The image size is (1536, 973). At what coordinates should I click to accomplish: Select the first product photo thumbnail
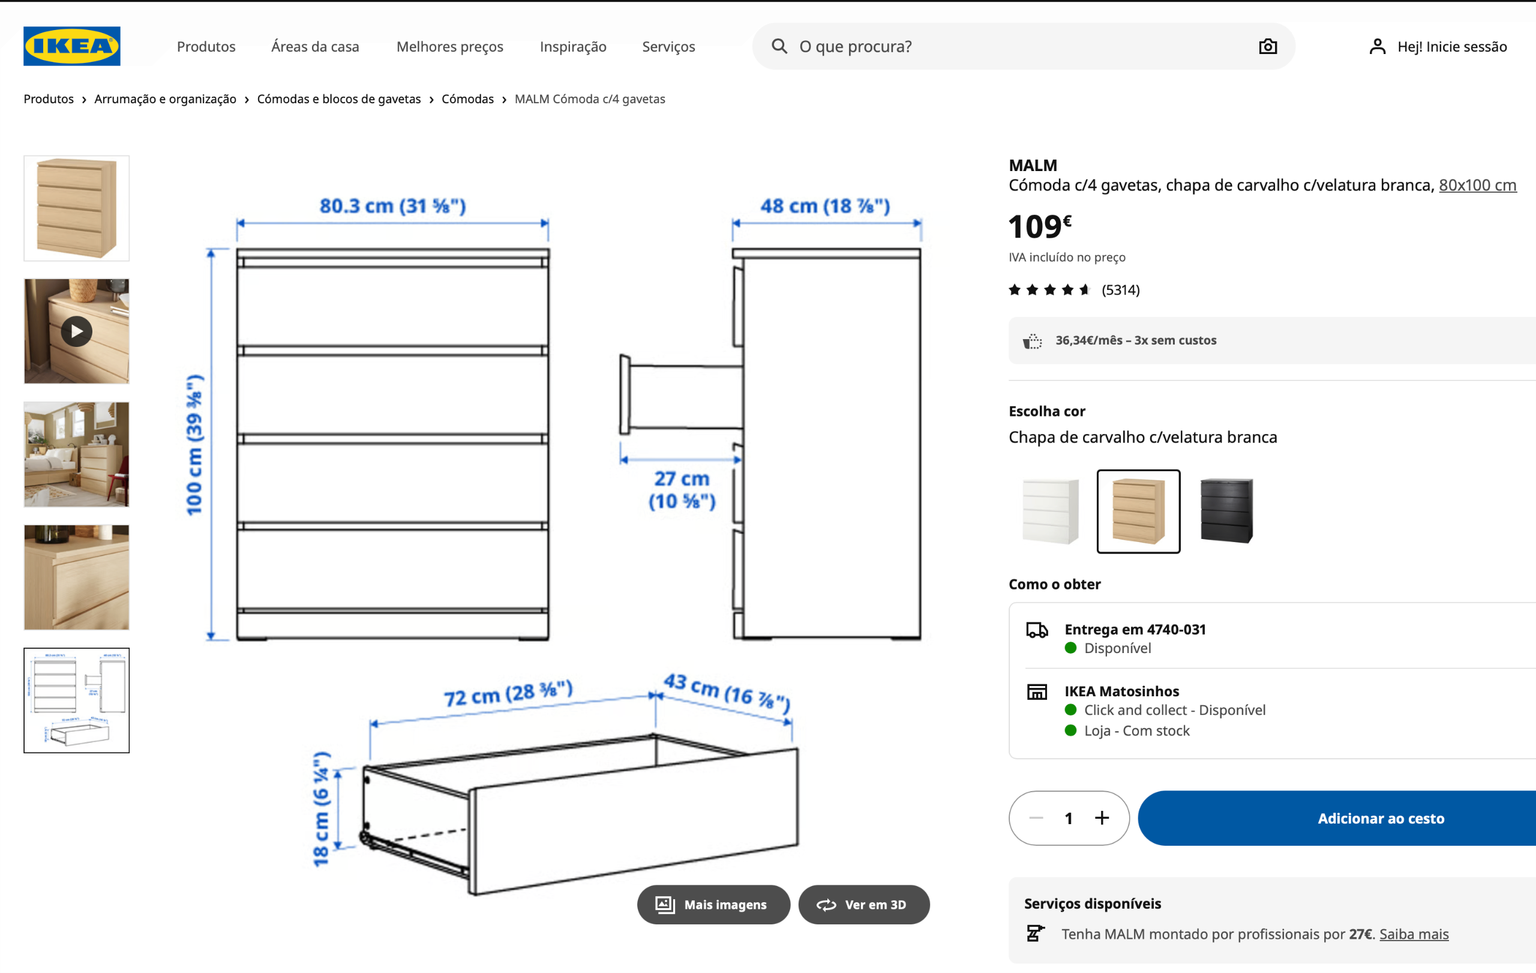(77, 208)
